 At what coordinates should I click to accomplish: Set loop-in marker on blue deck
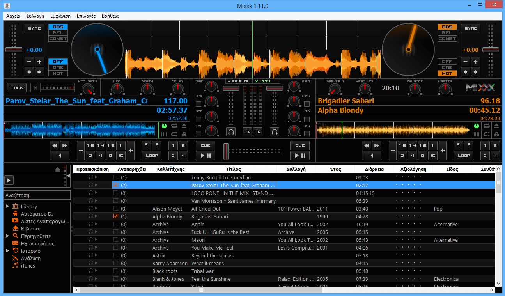(147, 146)
